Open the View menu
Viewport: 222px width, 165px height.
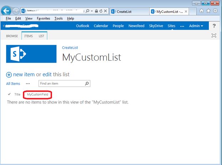[x=29, y=18]
